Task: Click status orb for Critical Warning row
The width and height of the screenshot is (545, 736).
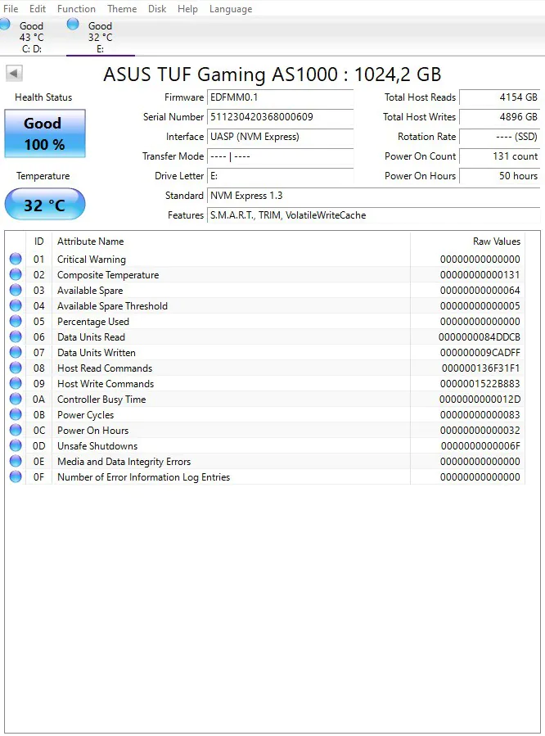Action: click(x=16, y=259)
